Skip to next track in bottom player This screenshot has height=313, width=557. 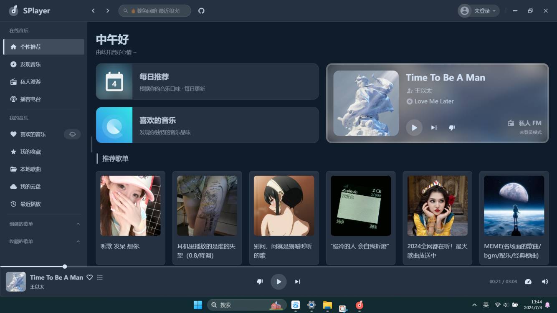[x=297, y=282]
